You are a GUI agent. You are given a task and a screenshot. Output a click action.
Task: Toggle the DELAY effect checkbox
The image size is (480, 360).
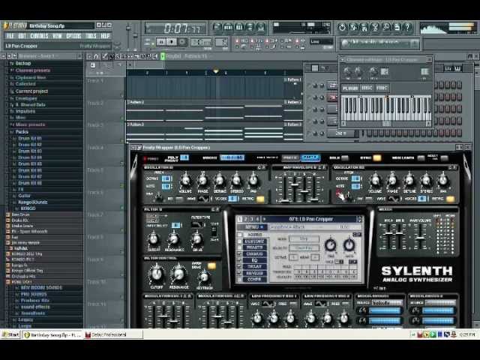(240, 267)
